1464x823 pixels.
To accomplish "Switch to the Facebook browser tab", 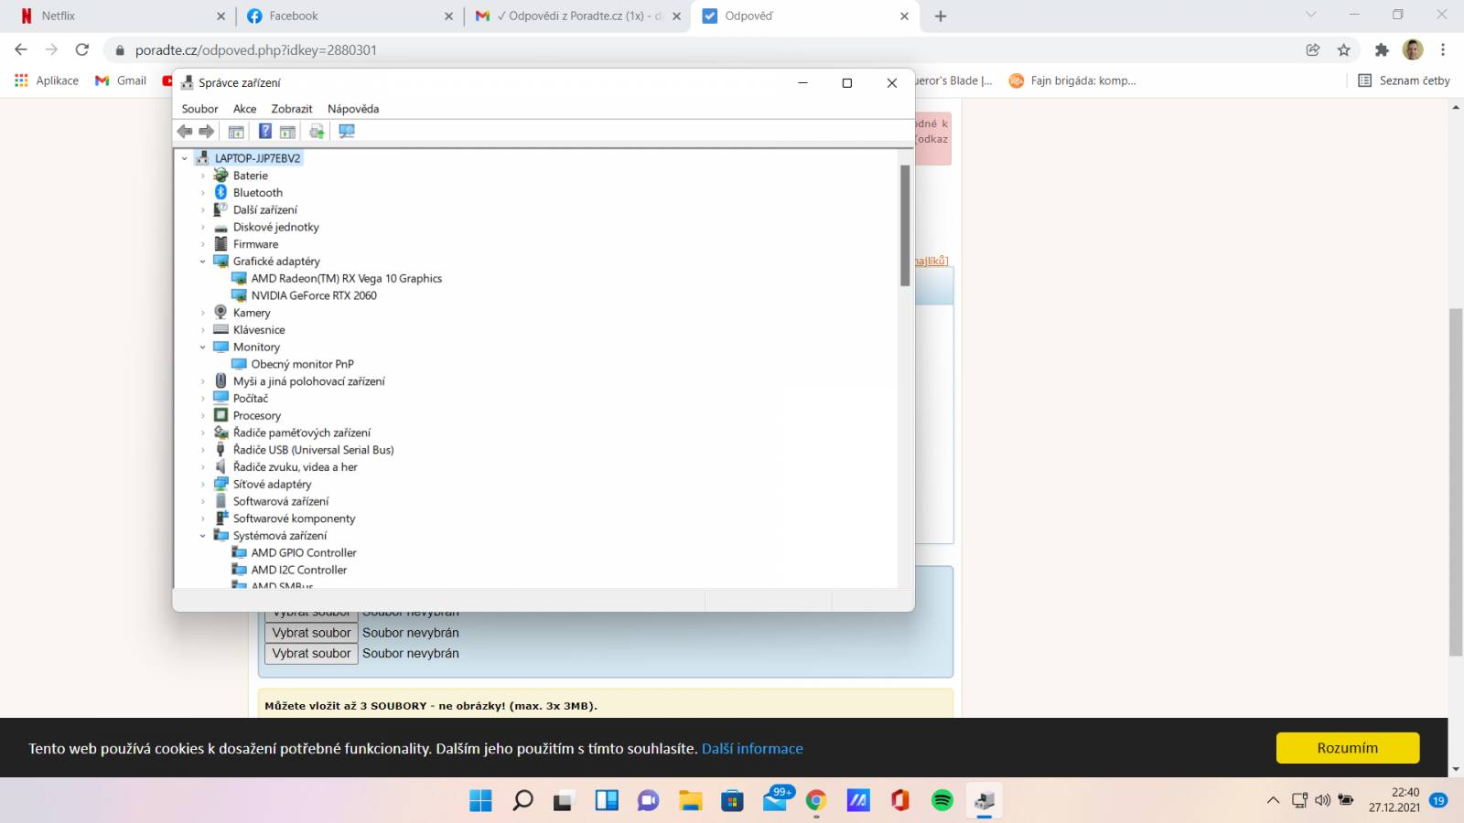I will point(348,16).
